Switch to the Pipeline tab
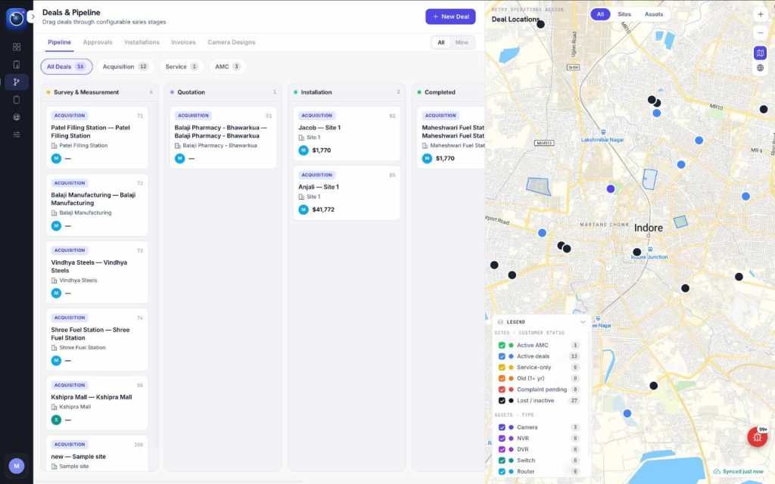 point(59,42)
